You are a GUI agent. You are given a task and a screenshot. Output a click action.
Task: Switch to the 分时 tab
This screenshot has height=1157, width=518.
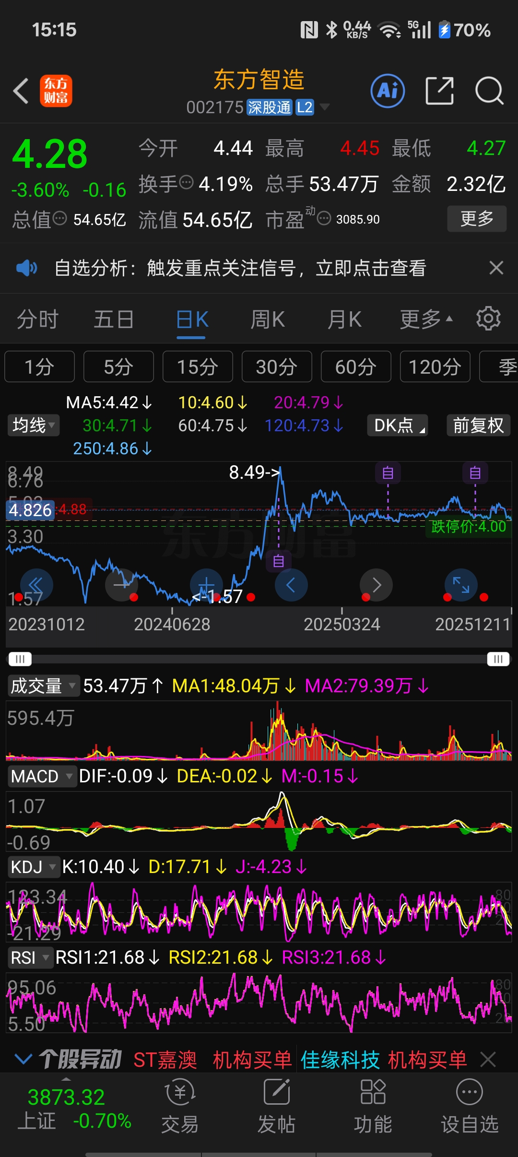coord(38,319)
